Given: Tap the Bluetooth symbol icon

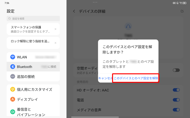Looking at the screenshot, I should pos(13,67).
